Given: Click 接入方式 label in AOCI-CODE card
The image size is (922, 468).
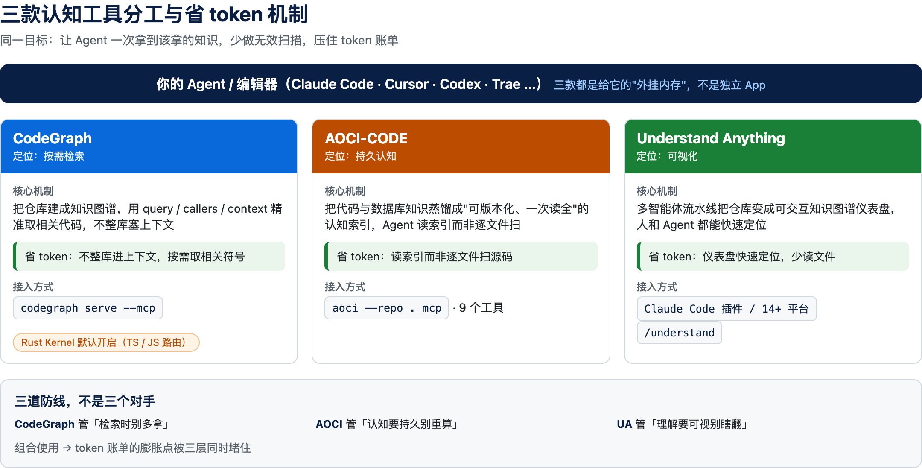Looking at the screenshot, I should tap(345, 287).
